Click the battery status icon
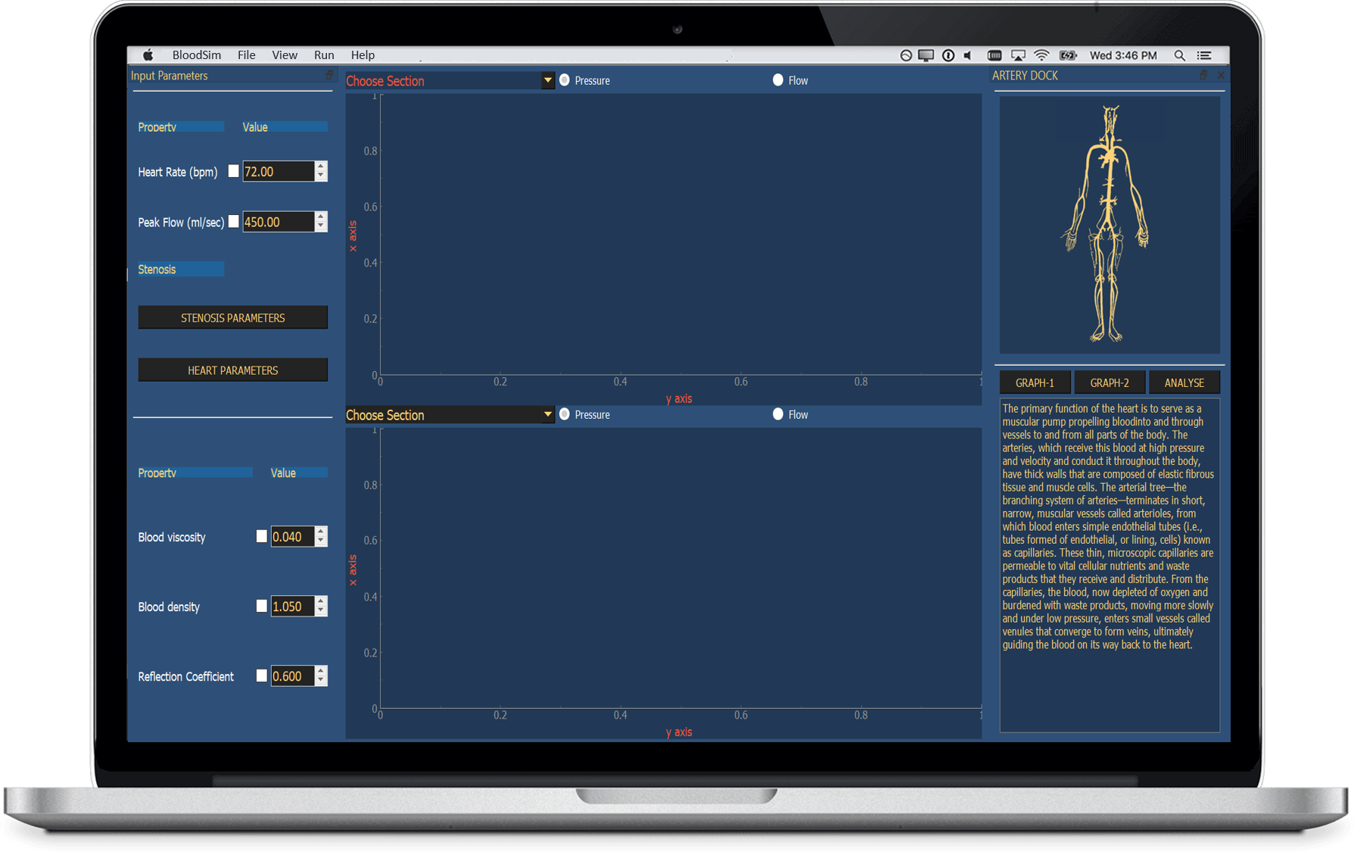The width and height of the screenshot is (1354, 852). click(1068, 55)
